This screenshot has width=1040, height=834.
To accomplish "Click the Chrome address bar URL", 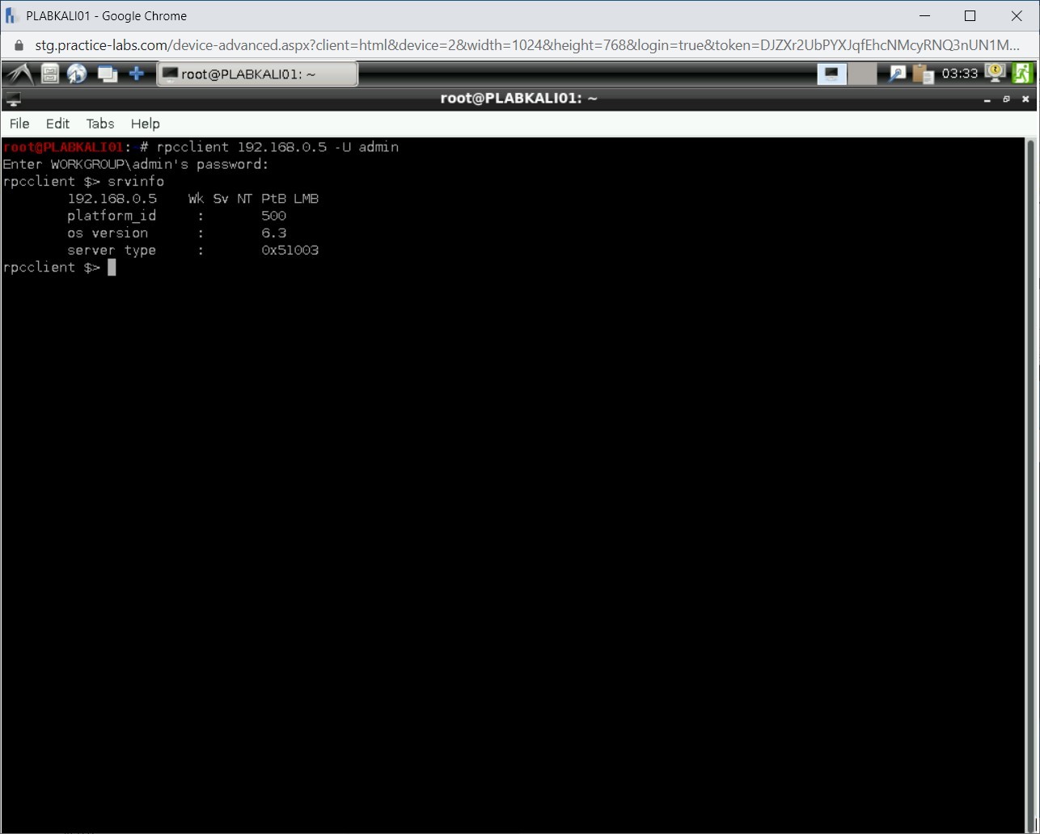I will (x=526, y=45).
